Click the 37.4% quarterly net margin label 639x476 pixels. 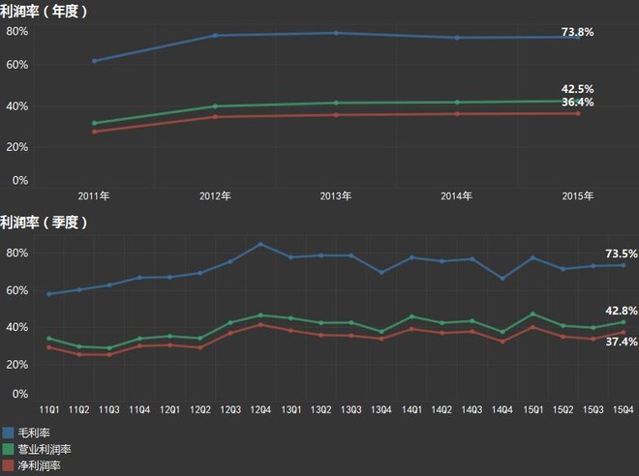622,342
